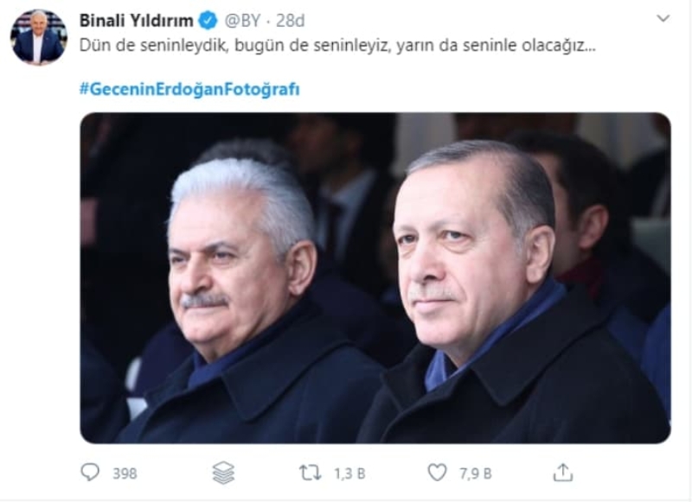
Task: Expand the tweet options chevron
Action: click(663, 18)
